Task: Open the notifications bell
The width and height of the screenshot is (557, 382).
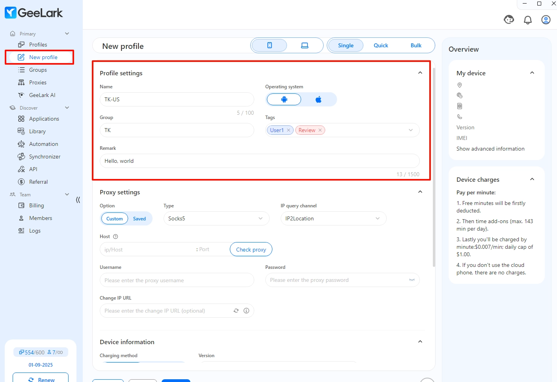Action: (527, 20)
